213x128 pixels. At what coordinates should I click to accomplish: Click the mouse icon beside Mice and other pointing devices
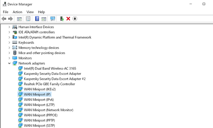15,53
